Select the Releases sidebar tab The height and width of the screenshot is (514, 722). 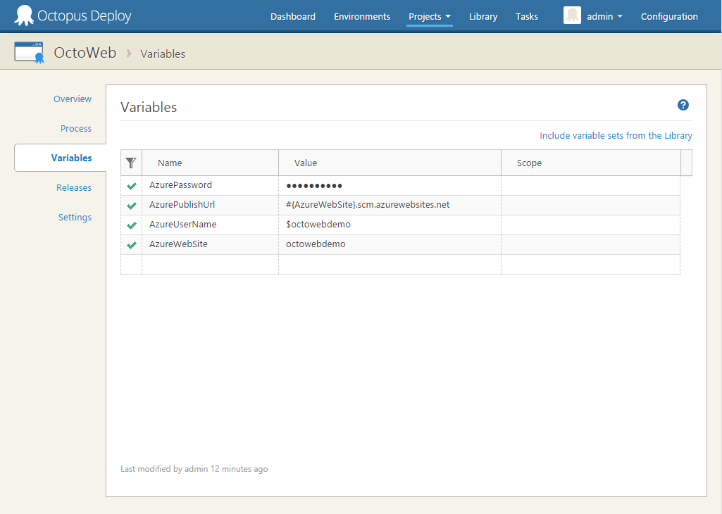tap(74, 188)
